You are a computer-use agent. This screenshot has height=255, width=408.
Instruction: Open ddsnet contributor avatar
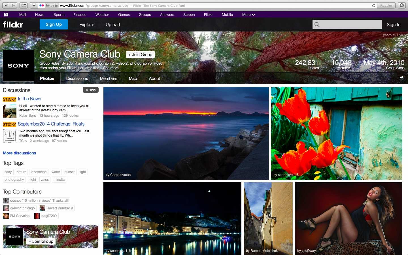click(6, 201)
